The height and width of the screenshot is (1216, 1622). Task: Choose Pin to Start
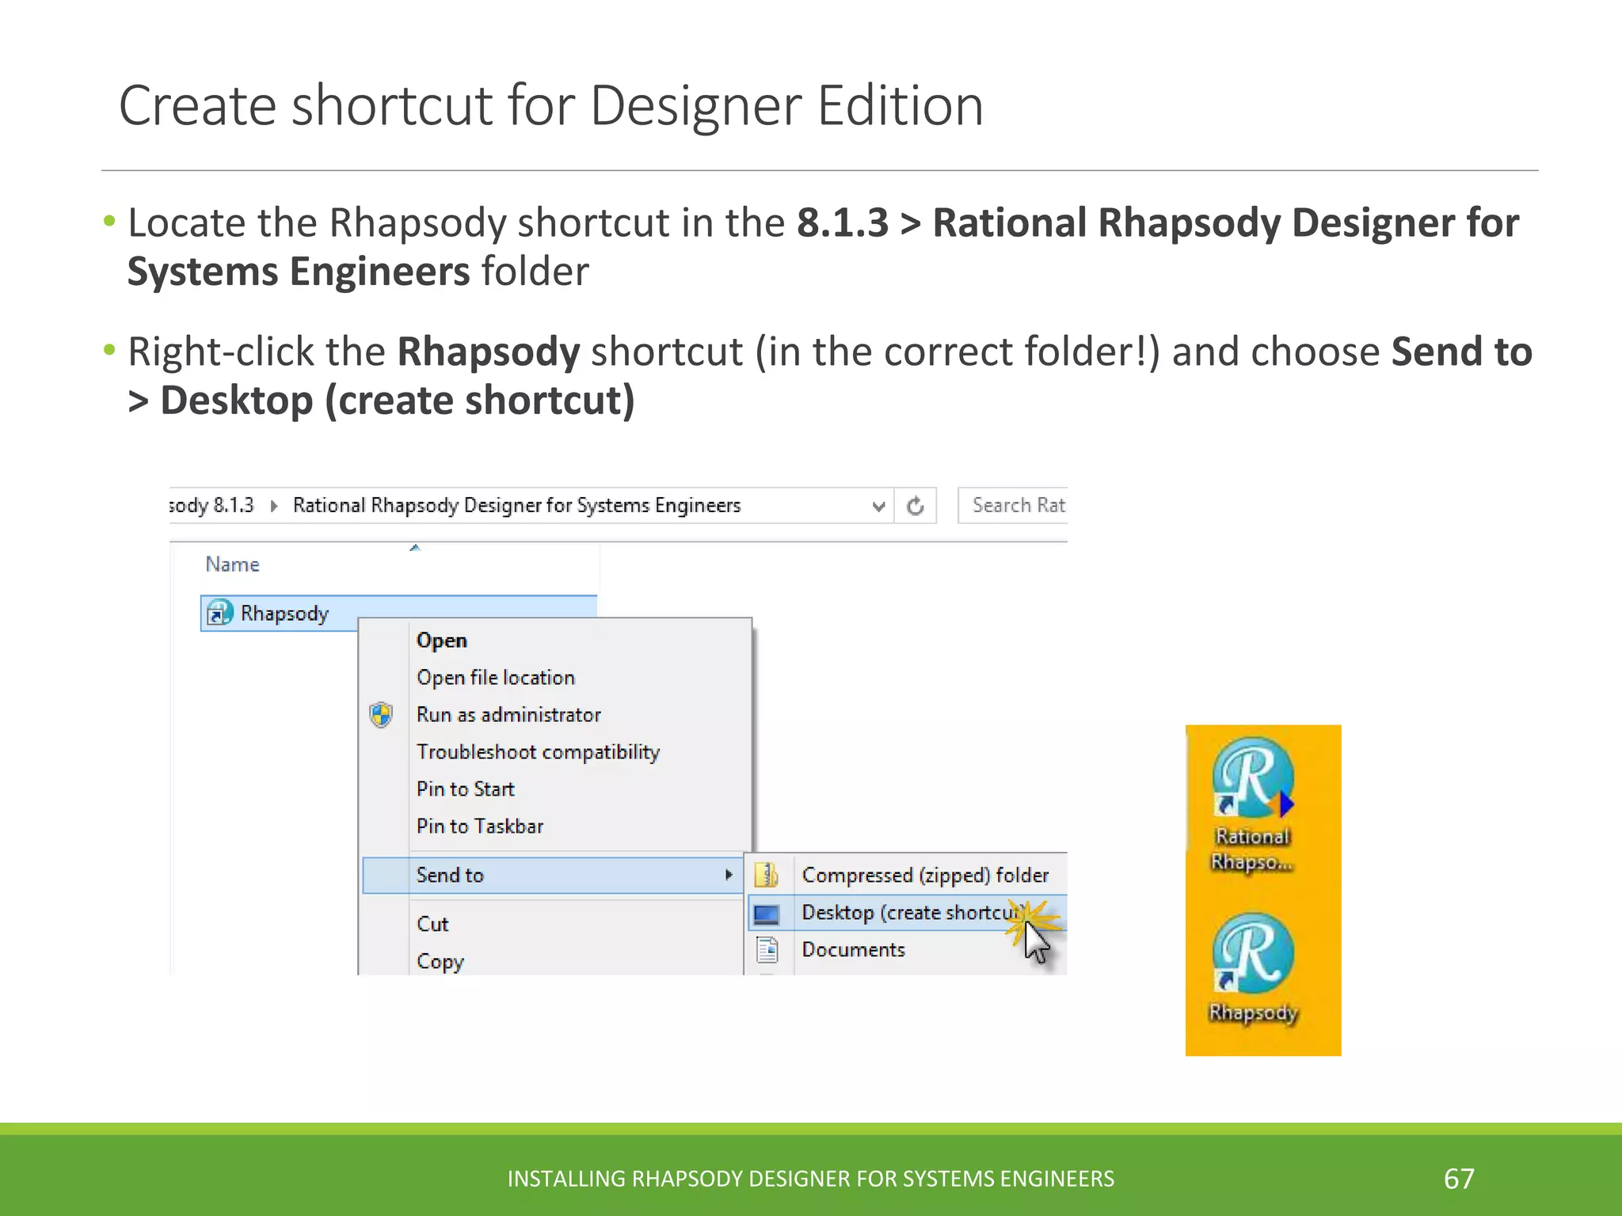click(x=466, y=789)
